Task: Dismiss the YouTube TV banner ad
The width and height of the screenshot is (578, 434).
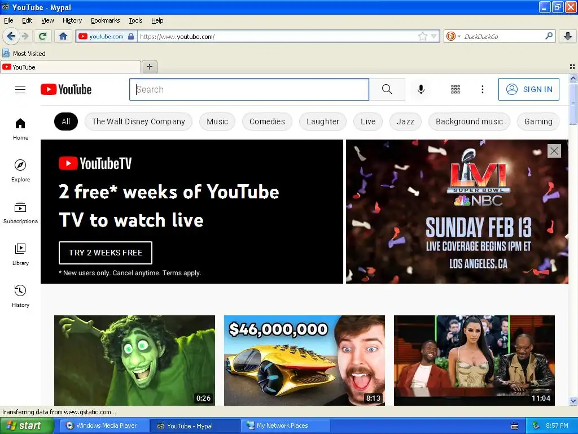Action: pos(554,150)
